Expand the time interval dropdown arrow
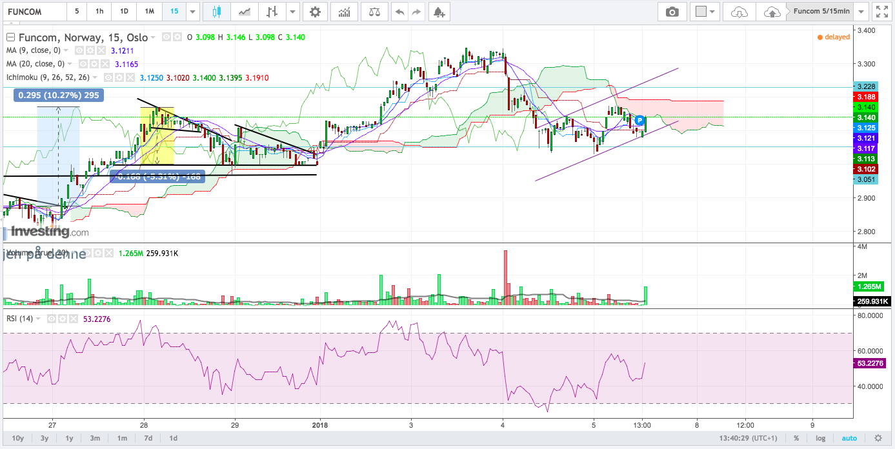Image resolution: width=895 pixels, height=449 pixels. pyautogui.click(x=192, y=12)
